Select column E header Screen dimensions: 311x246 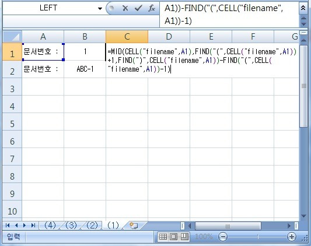coord(211,37)
